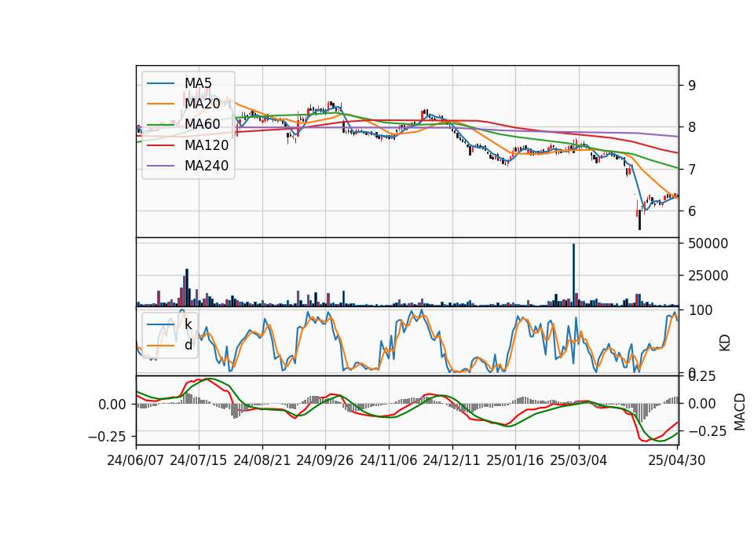Click the price axis value 6
Screen dimensions: 754x542
[692, 211]
